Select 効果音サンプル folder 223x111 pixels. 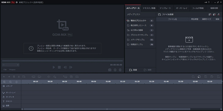pos(140,44)
